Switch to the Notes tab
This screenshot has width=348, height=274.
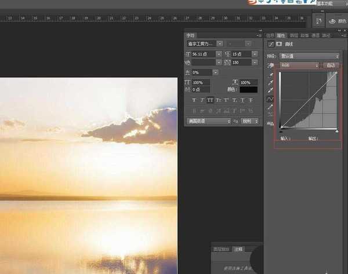tap(238, 249)
